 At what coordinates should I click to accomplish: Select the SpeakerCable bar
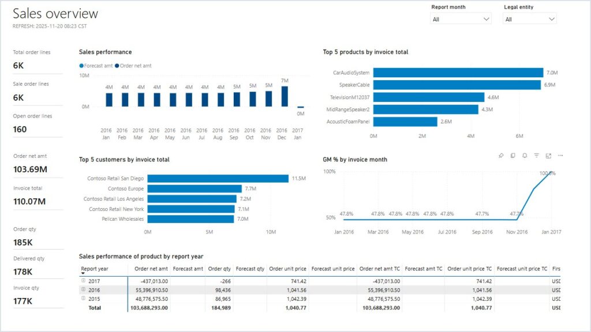coord(457,85)
